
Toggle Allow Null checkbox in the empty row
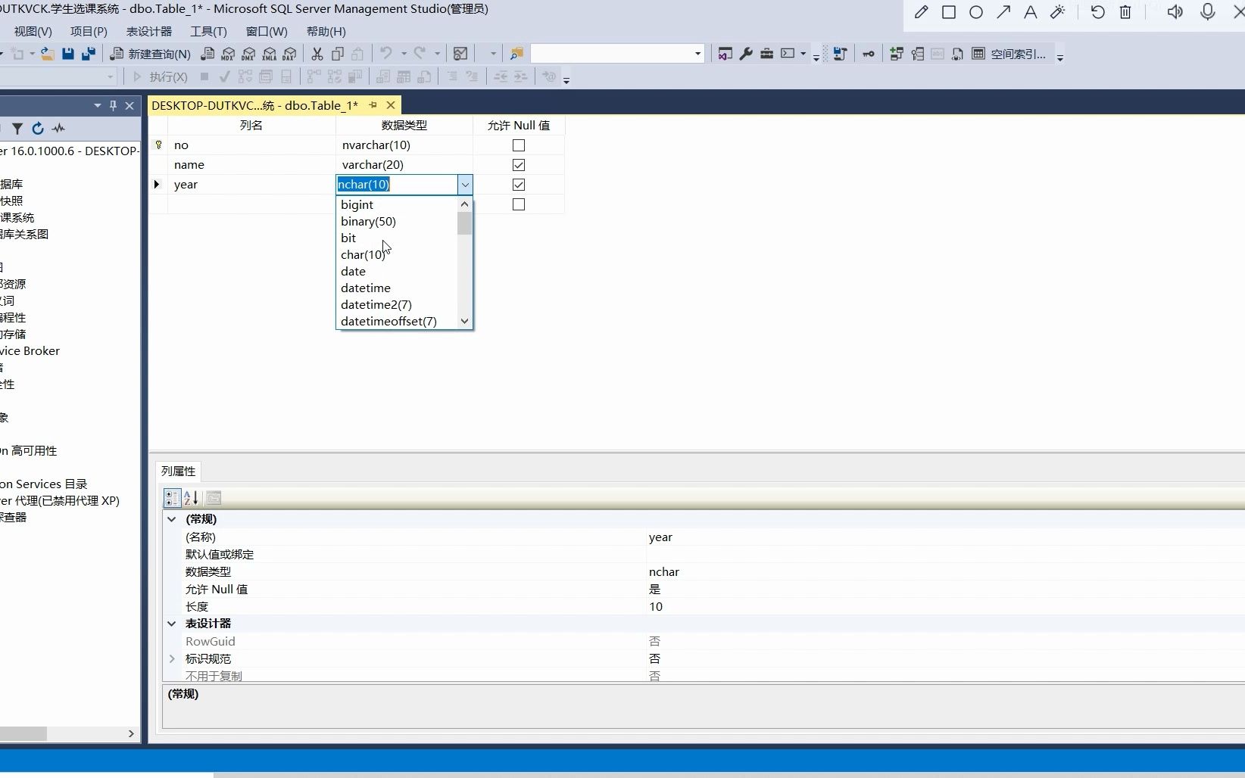519,204
